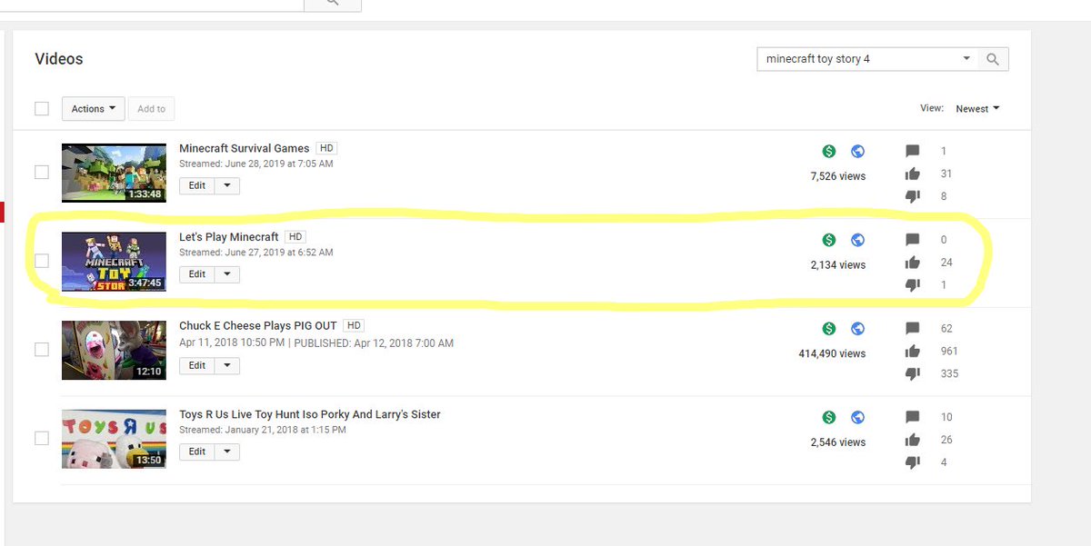Viewport: 1091px width, 546px height.
Task: Click Edit button for Toys R Us video
Action: 197,452
